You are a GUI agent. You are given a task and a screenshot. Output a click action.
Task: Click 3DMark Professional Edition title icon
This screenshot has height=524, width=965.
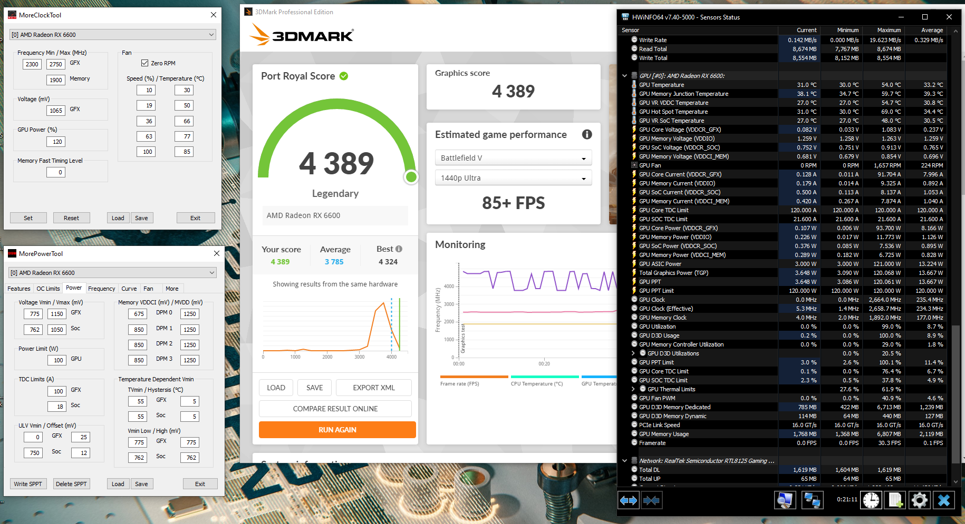pyautogui.click(x=248, y=12)
